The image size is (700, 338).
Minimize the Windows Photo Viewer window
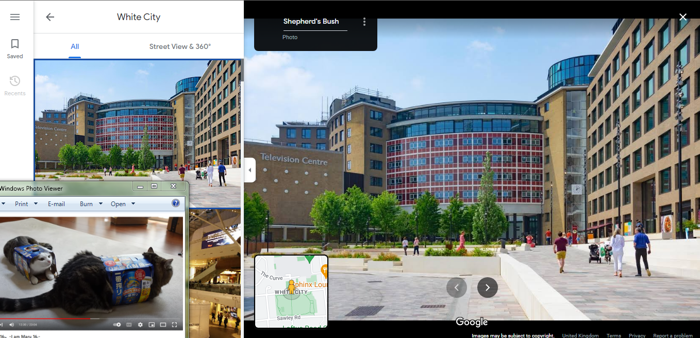click(x=140, y=186)
